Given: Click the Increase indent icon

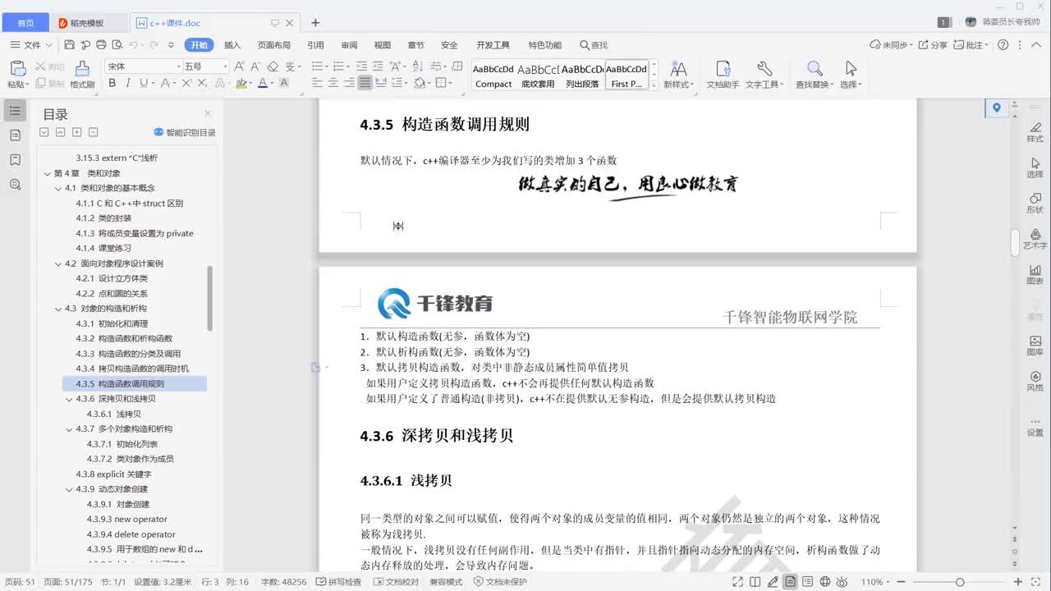Looking at the screenshot, I should (379, 66).
